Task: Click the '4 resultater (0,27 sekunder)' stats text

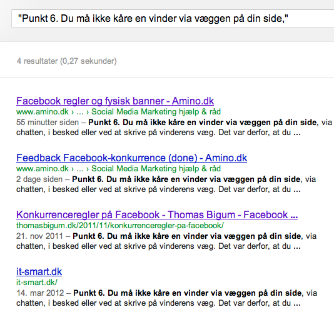Action: [67, 61]
